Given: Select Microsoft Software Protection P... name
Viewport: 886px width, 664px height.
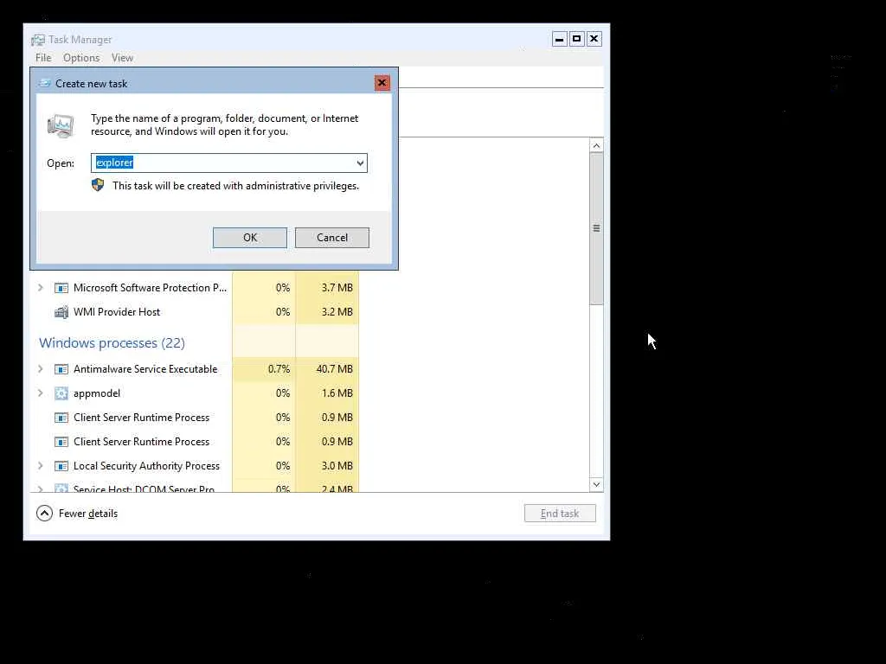Looking at the screenshot, I should 150,287.
